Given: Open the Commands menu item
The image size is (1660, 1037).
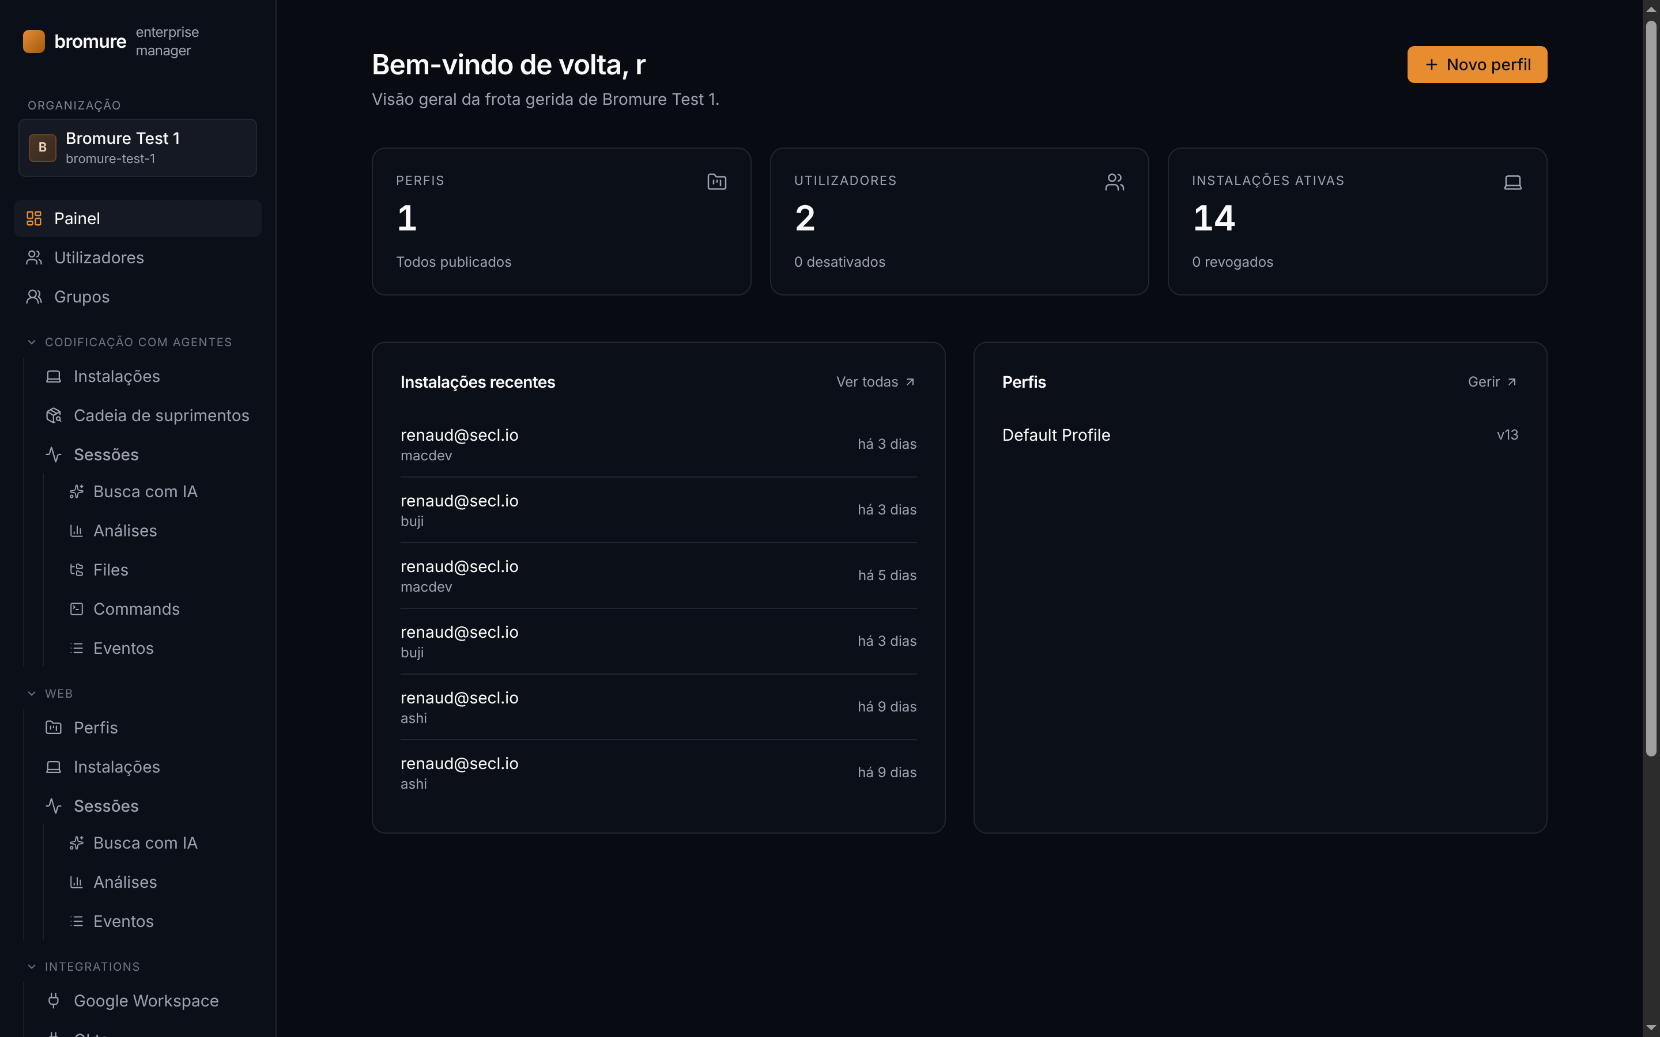Looking at the screenshot, I should (158, 609).
